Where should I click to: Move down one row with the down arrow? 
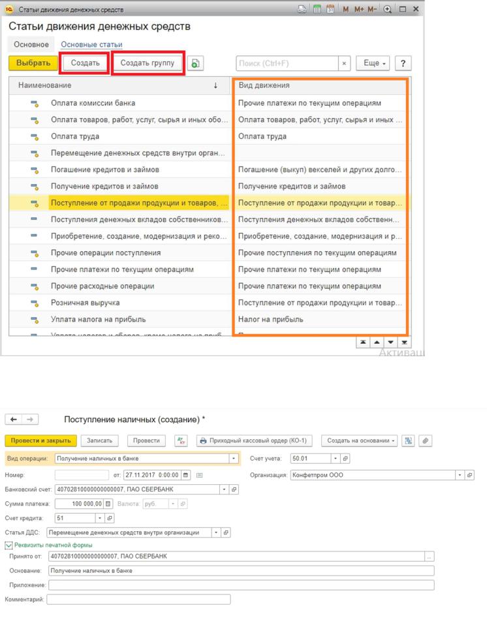click(390, 342)
